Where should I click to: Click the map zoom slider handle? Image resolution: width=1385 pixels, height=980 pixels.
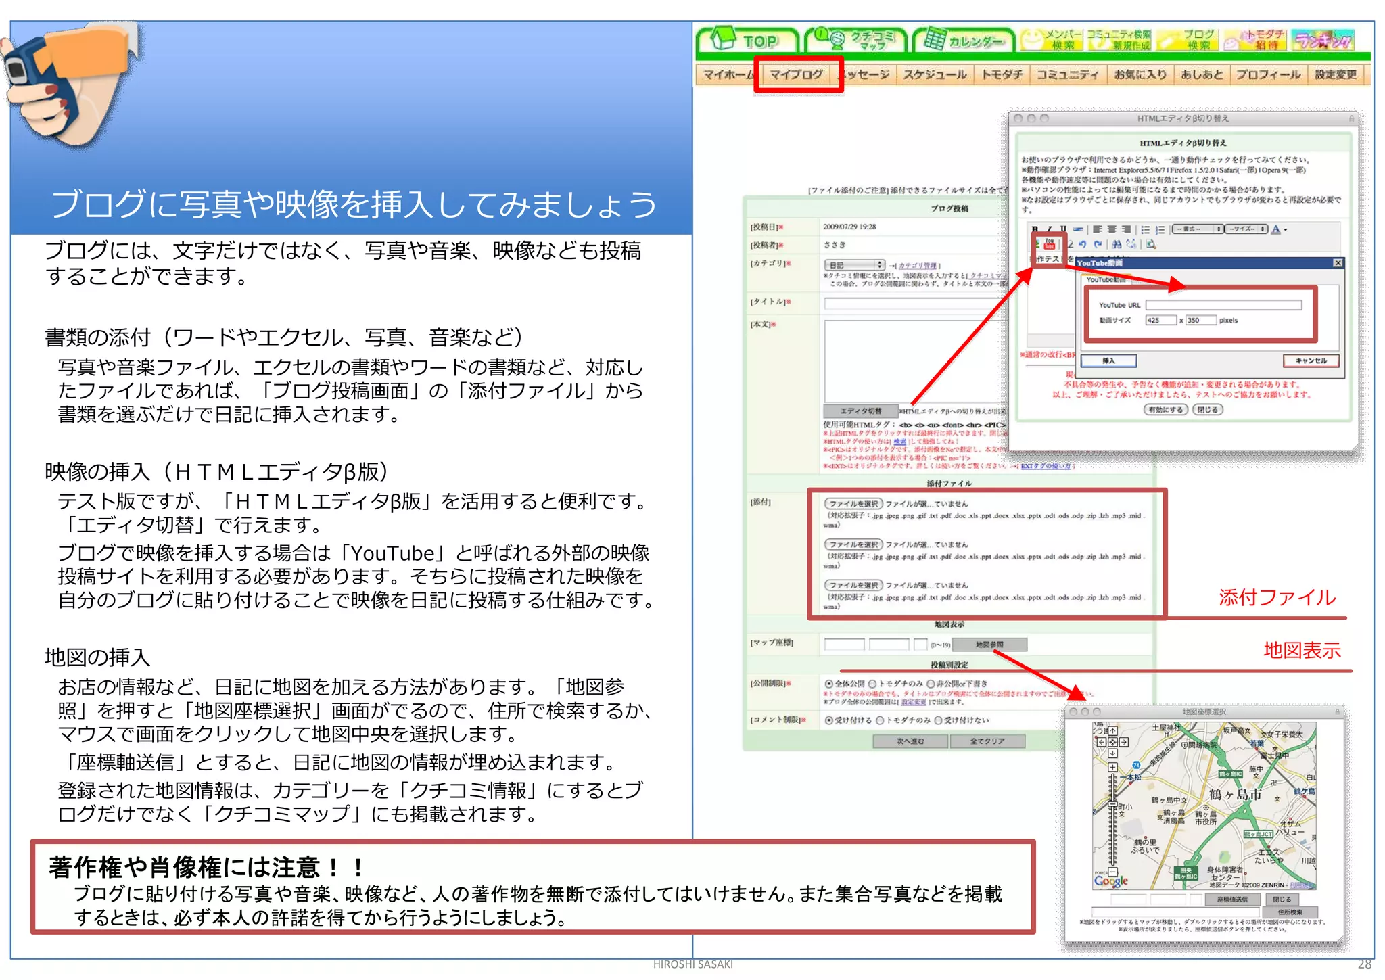pos(1112,803)
